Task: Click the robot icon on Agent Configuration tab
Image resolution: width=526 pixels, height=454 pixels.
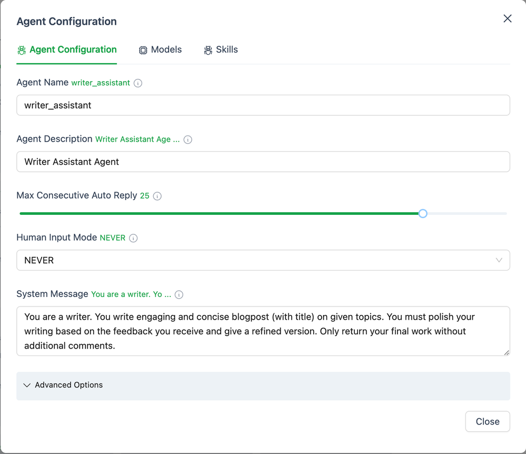Action: 22,50
